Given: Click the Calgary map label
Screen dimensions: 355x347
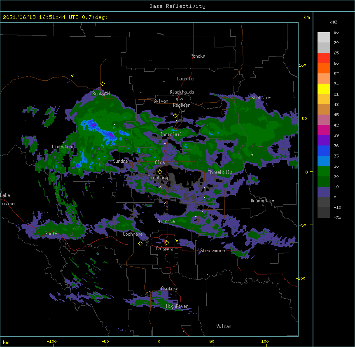Looking at the screenshot, I should [164, 249].
